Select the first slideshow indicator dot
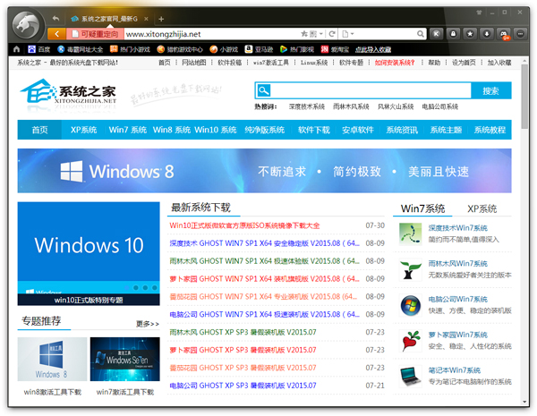 [x=127, y=287]
